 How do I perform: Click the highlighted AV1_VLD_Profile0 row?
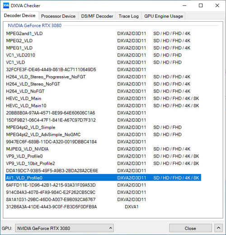tap(103, 178)
